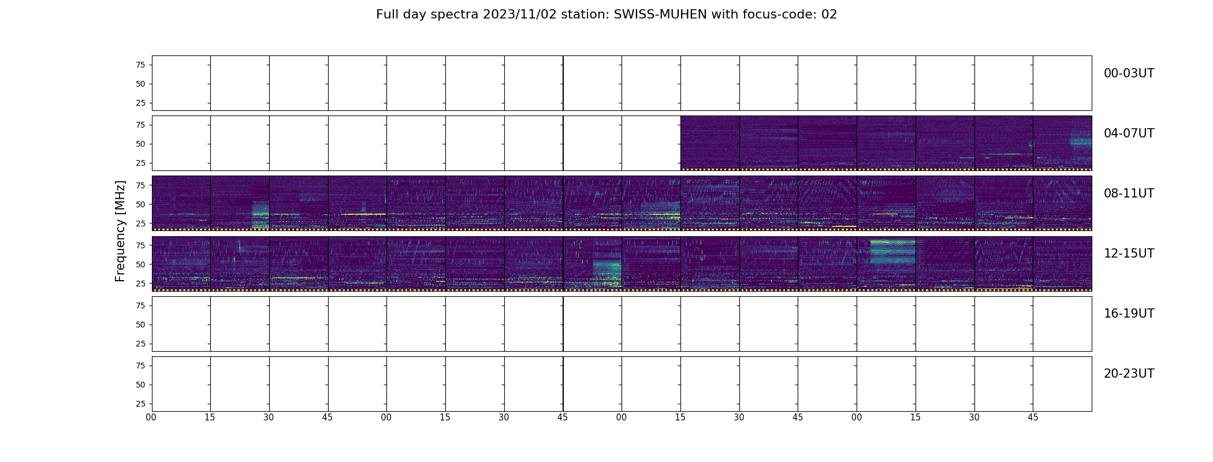Select the '00-03UT' row label
Image resolution: width=1213 pixels, height=462 pixels.
pos(1129,73)
